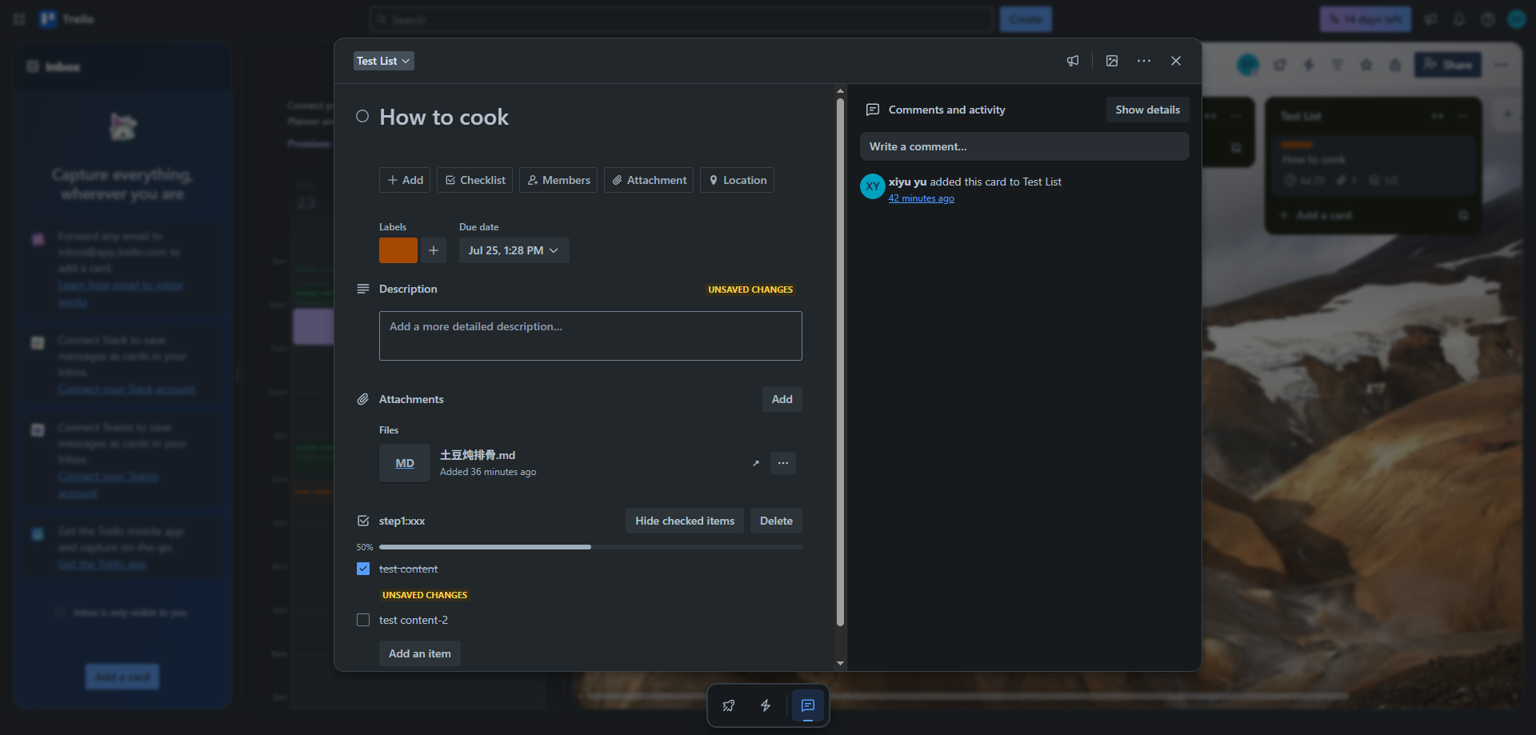
Task: Open the attachment's three-dot options menu
Action: (x=783, y=463)
